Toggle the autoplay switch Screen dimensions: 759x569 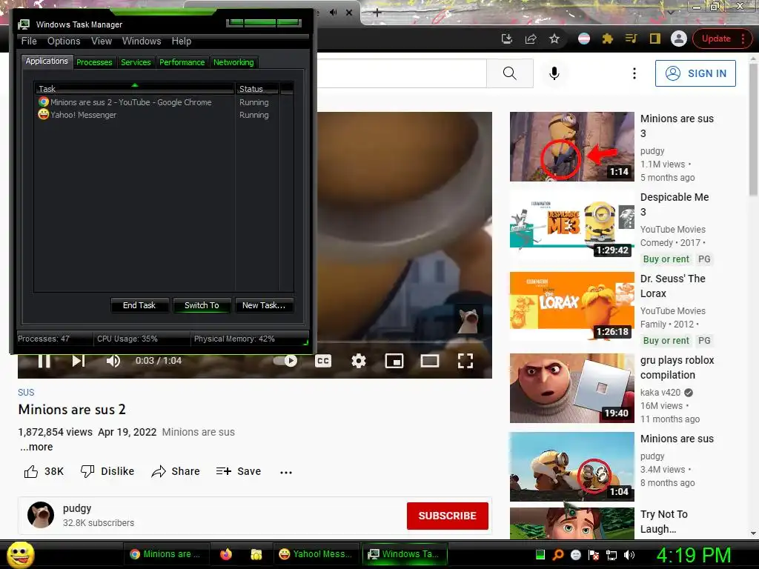[x=285, y=361]
